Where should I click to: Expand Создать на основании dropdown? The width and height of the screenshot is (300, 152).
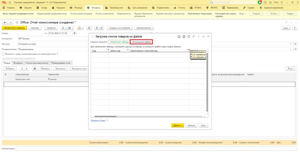pyautogui.click(x=120, y=28)
